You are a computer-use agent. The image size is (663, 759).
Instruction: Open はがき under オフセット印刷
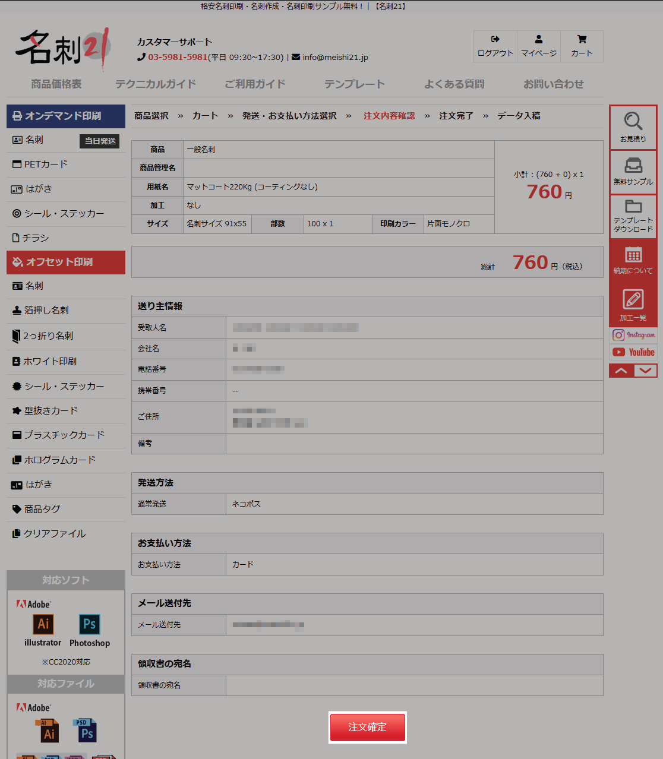pyautogui.click(x=66, y=485)
